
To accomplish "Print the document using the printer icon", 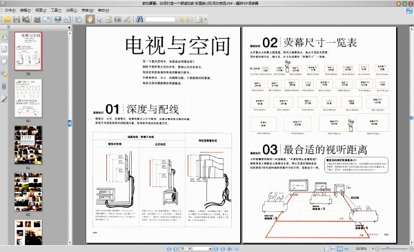I will (37, 19).
